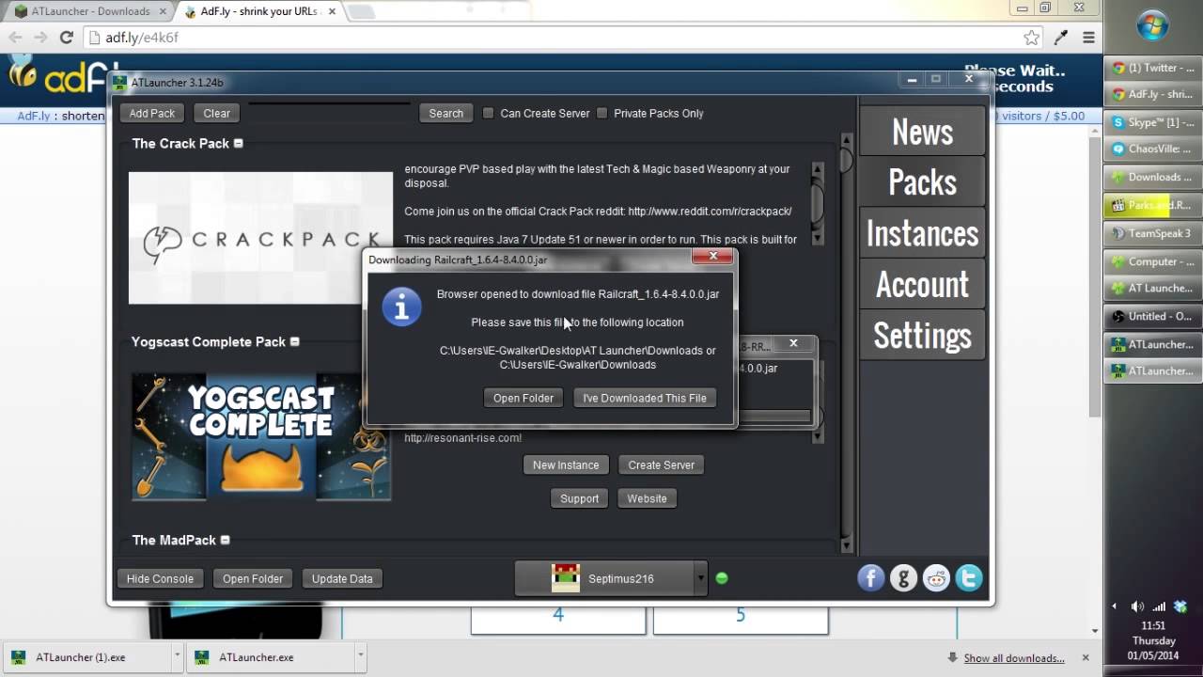
Task: Switch to the Packs tab
Action: pos(922,182)
